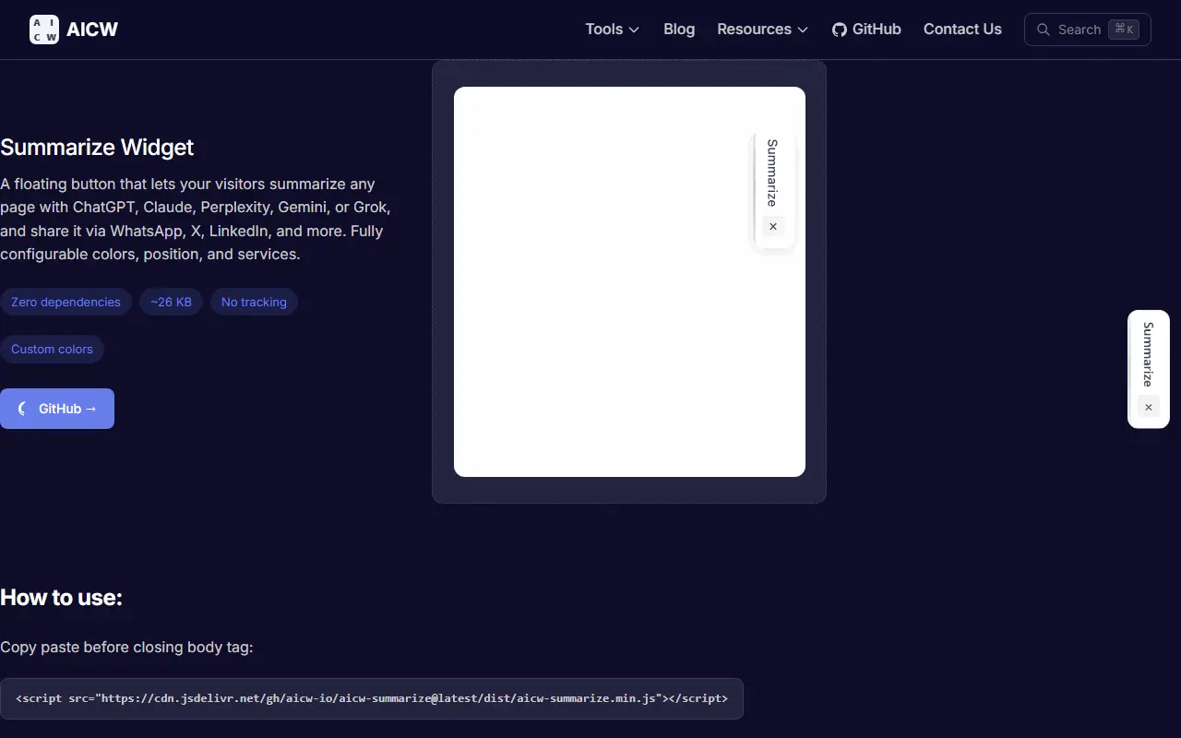
Task: Click Summarize in the preview widget
Action: (x=772, y=173)
